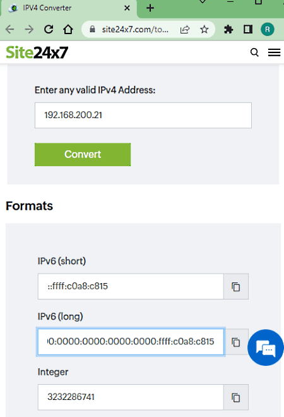284x417 pixels.
Task: Reload the current page
Action: coord(49,29)
